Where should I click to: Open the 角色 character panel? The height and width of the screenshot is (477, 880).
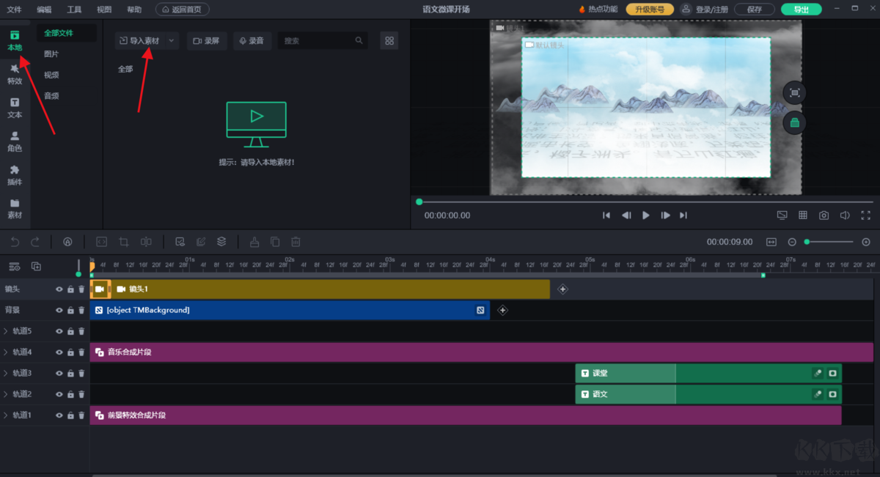15,141
